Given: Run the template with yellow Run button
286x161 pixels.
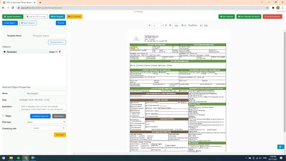Looking at the screenshot, I should pos(75,17).
